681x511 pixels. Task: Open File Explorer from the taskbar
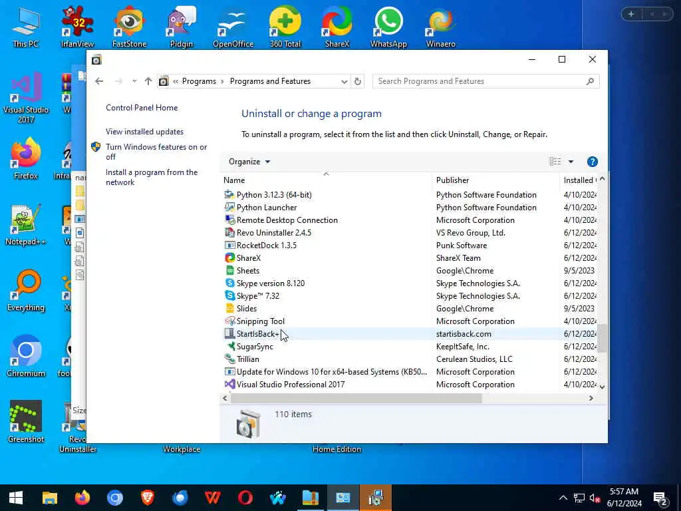[x=49, y=498]
